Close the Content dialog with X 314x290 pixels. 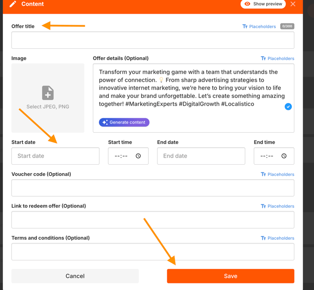(x=293, y=4)
